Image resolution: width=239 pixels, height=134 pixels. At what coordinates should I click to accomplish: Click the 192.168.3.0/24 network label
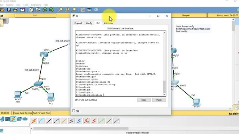pos(31,70)
